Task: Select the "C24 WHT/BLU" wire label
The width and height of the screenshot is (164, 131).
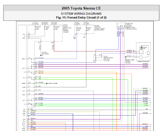Action: (39, 58)
